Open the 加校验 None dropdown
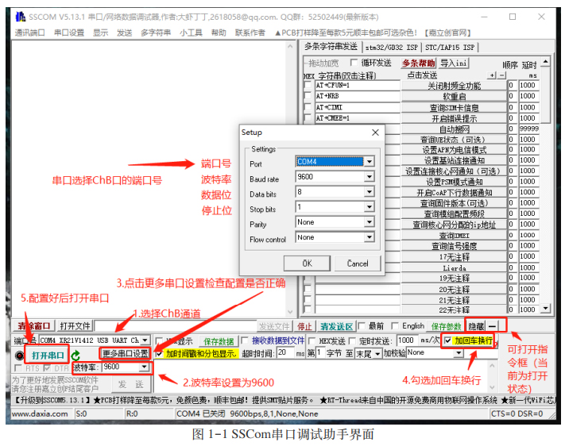 [x=458, y=353]
